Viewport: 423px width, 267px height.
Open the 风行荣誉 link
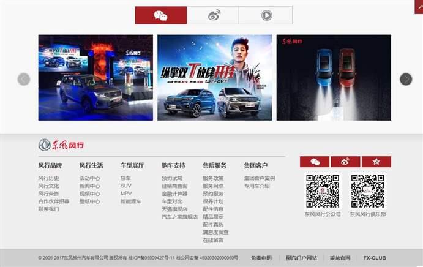coord(48,194)
